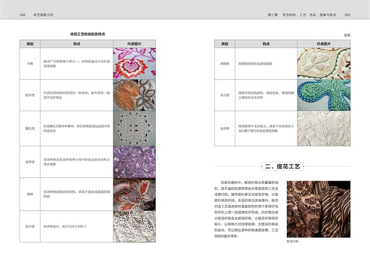Click the 二、提花工艺 section heading

(282, 167)
